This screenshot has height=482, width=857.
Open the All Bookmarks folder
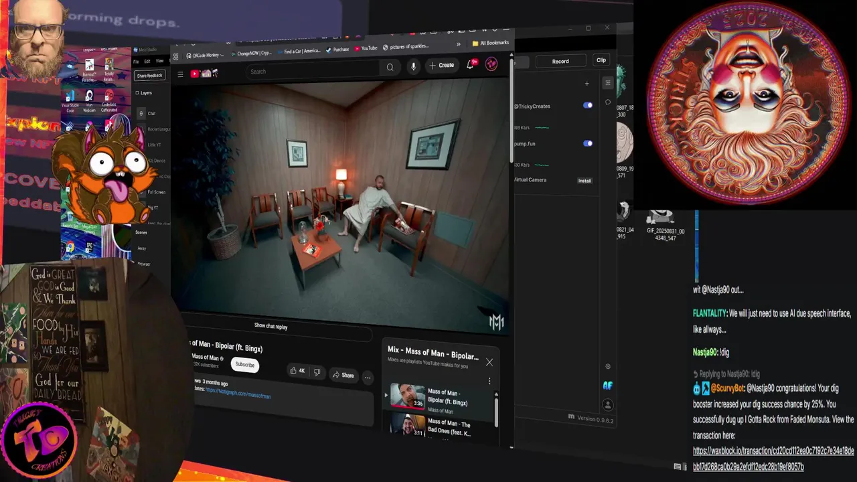[x=490, y=43]
